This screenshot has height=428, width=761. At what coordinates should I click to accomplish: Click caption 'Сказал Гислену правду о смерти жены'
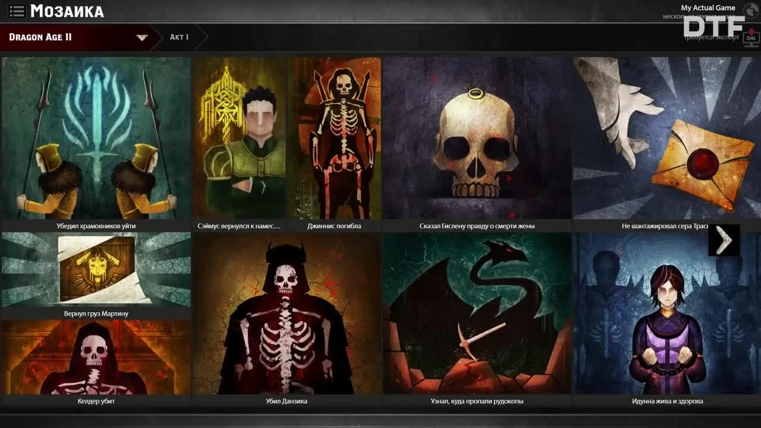477,226
